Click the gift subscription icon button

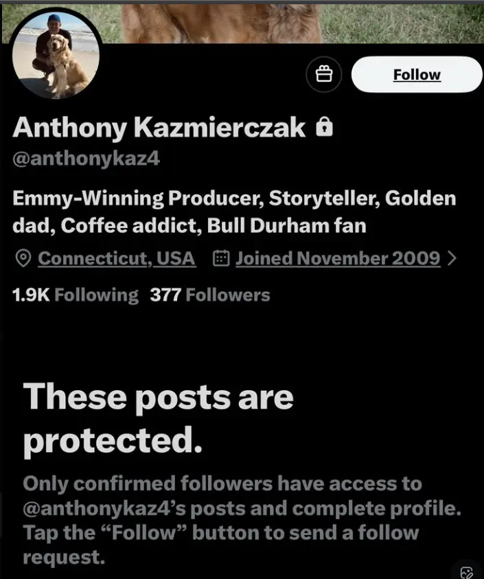[x=323, y=75]
